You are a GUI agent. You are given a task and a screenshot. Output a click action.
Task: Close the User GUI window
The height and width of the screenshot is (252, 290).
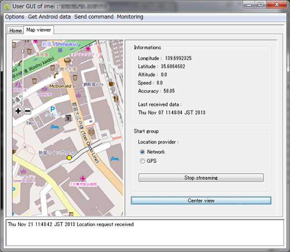[x=277, y=5]
